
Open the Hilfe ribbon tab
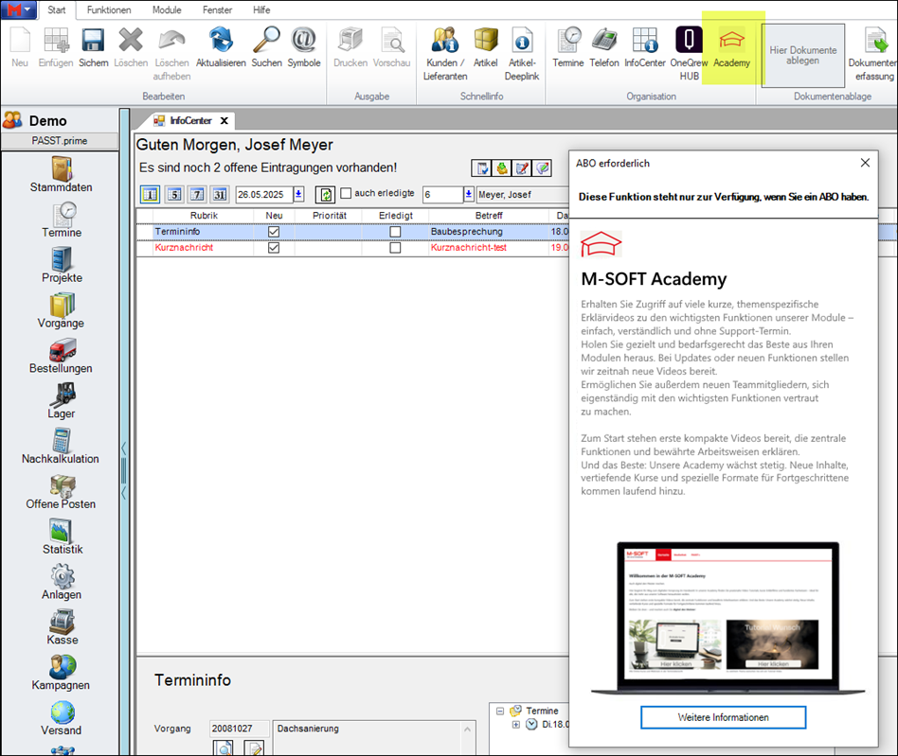pyautogui.click(x=261, y=9)
